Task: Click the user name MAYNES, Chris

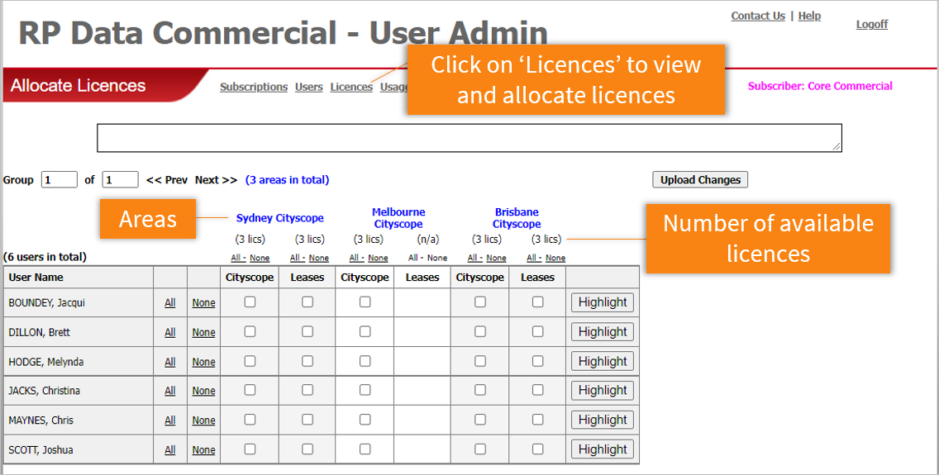Action: (x=41, y=420)
